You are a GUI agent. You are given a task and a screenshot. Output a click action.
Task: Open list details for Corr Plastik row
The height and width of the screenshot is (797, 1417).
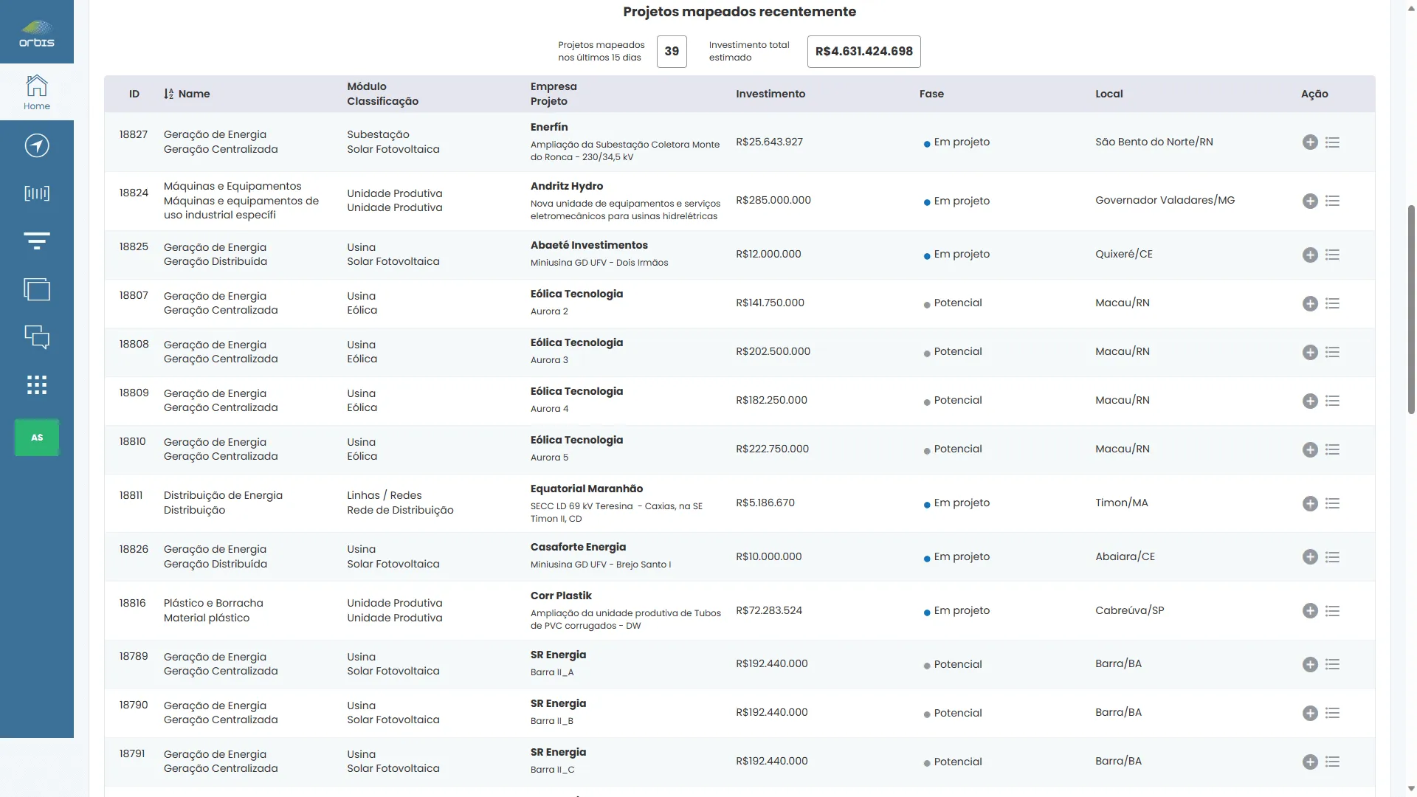1332,611
